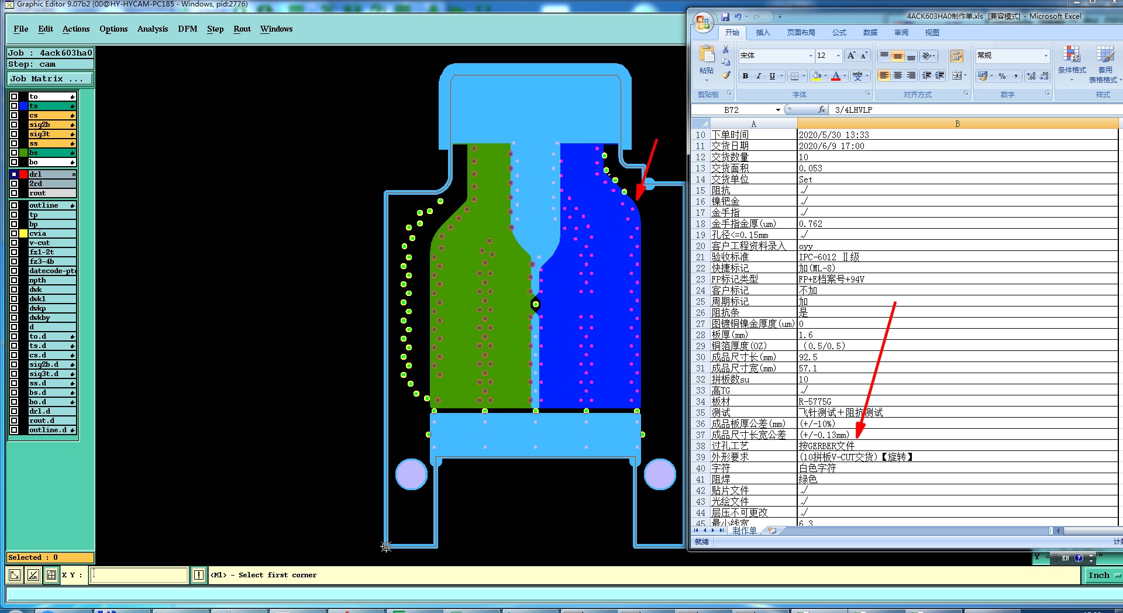1123x613 pixels.
Task: Click the red color swatch of drl layer
Action: pyautogui.click(x=23, y=174)
